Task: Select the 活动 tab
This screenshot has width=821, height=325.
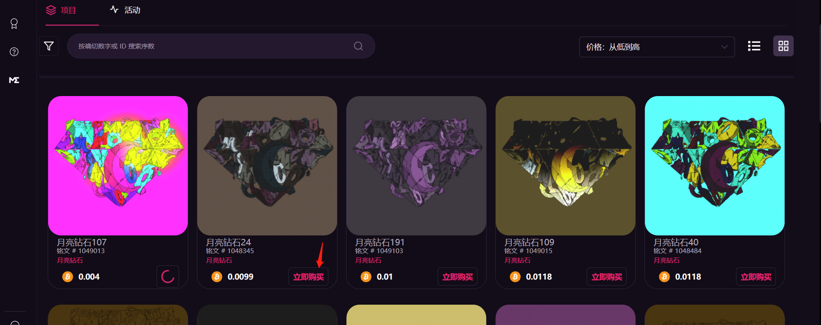Action: coord(125,10)
